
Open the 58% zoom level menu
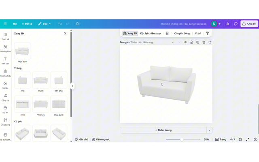click(206, 139)
